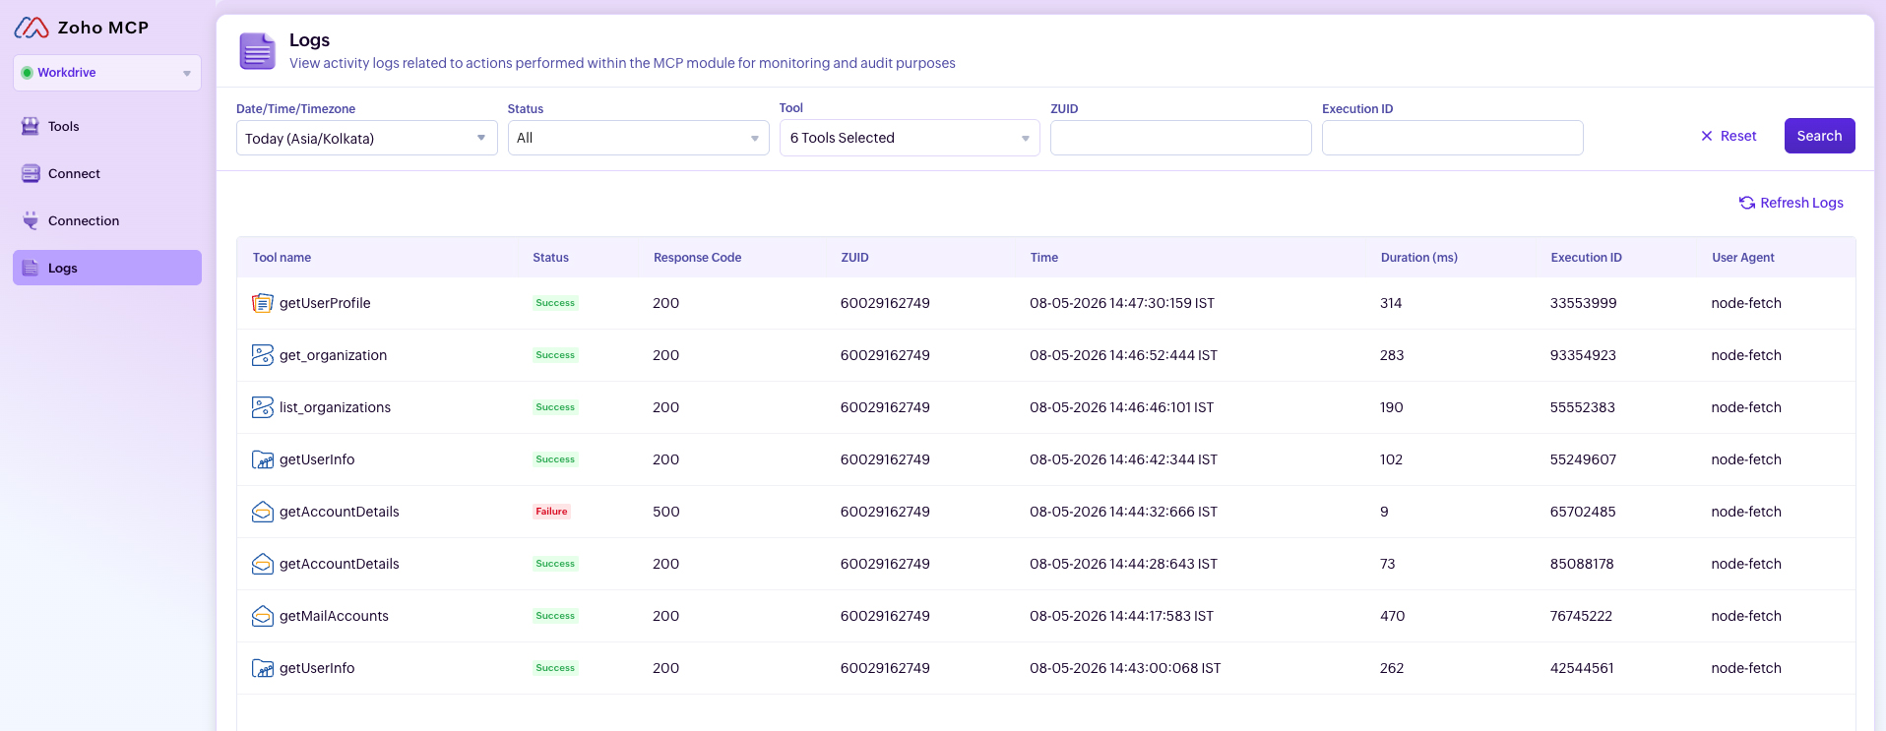The image size is (1886, 731).
Task: Focus the ZUID input field
Action: click(x=1181, y=138)
